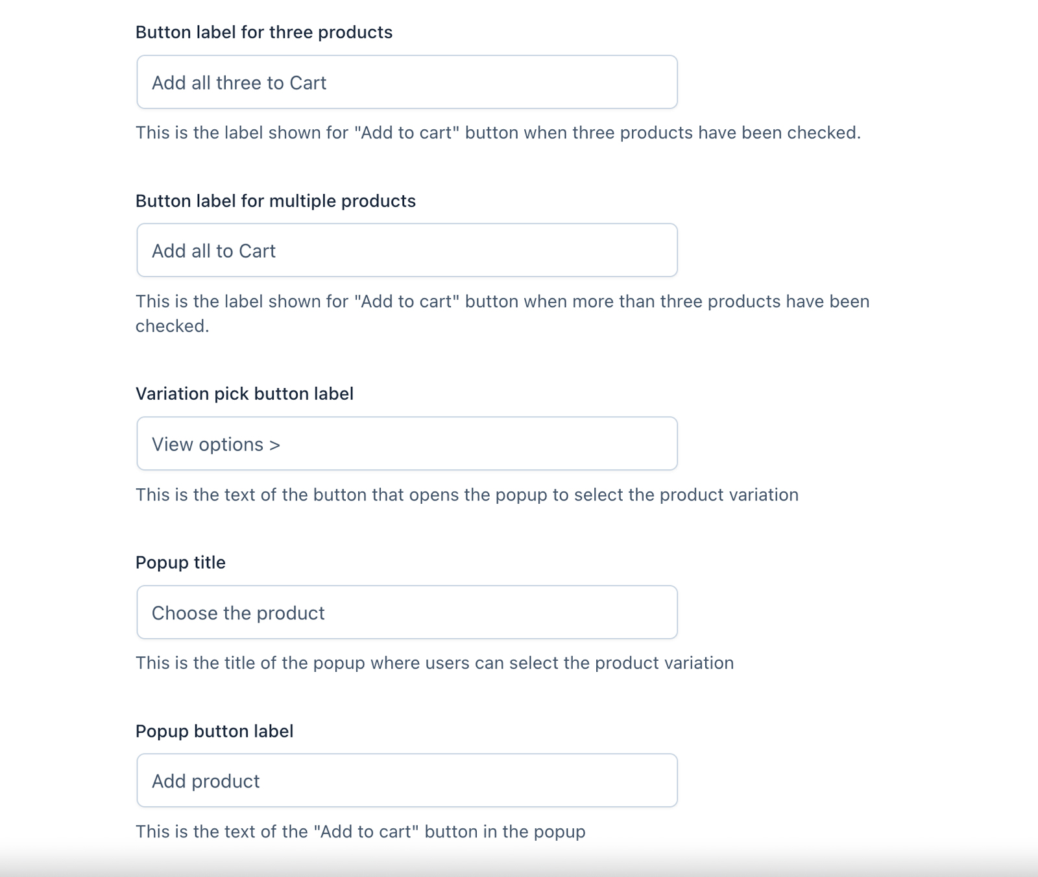This screenshot has height=877, width=1038.
Task: Click the 'Button label for three products' heading
Action: point(263,32)
